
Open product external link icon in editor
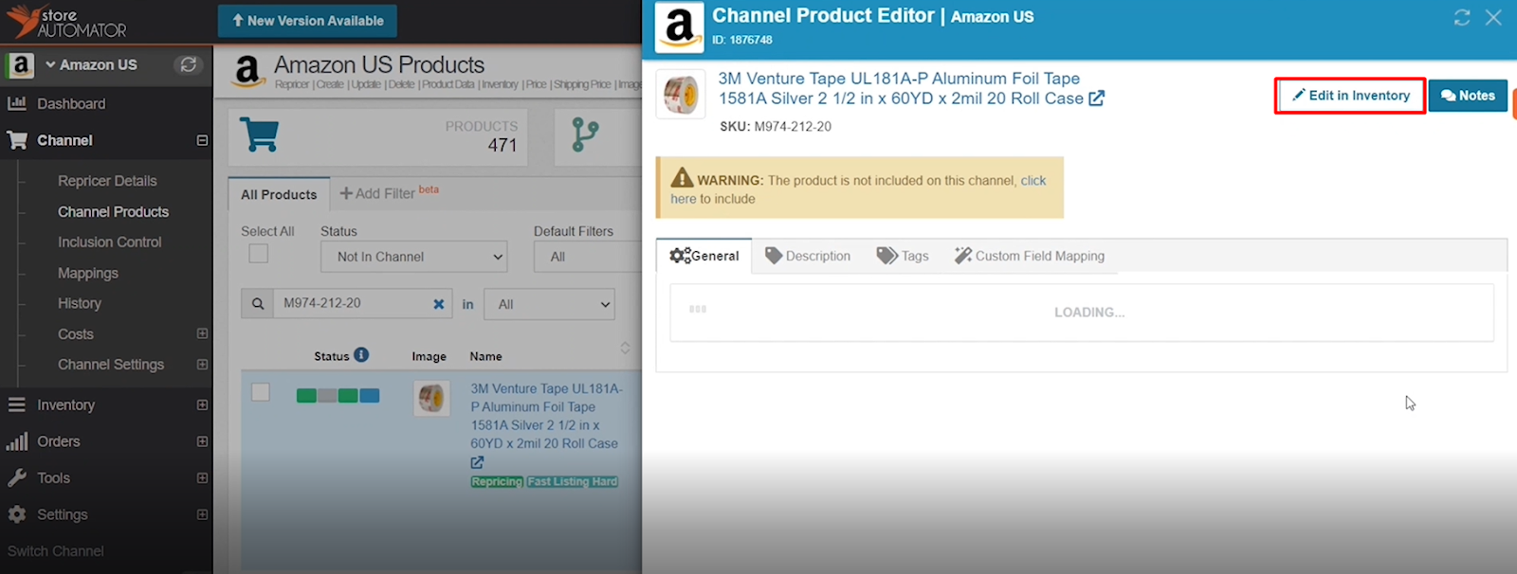pyautogui.click(x=1096, y=99)
